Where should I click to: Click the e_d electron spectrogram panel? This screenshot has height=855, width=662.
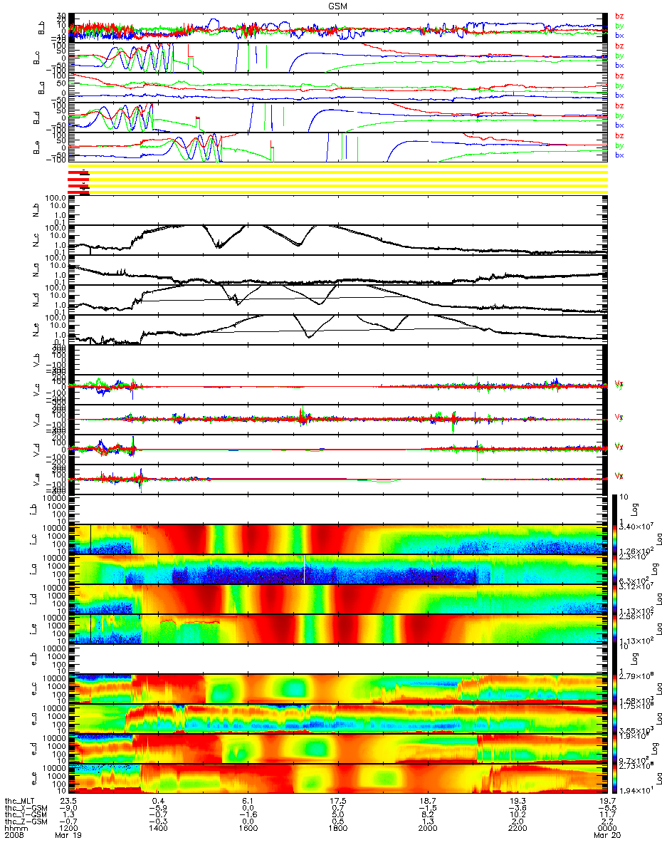coord(337,749)
